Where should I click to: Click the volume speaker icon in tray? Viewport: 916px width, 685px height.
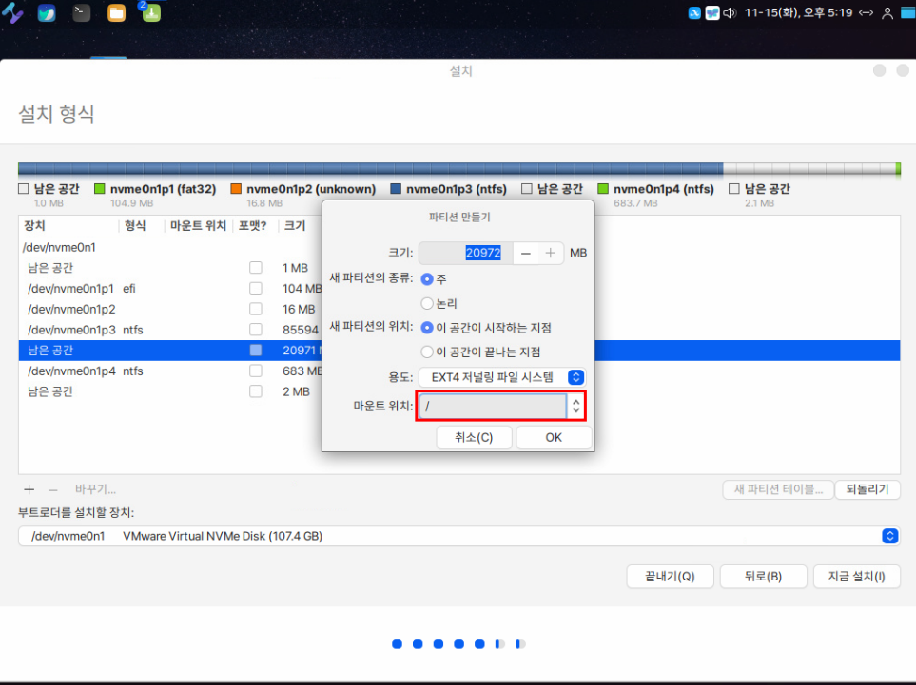point(730,13)
